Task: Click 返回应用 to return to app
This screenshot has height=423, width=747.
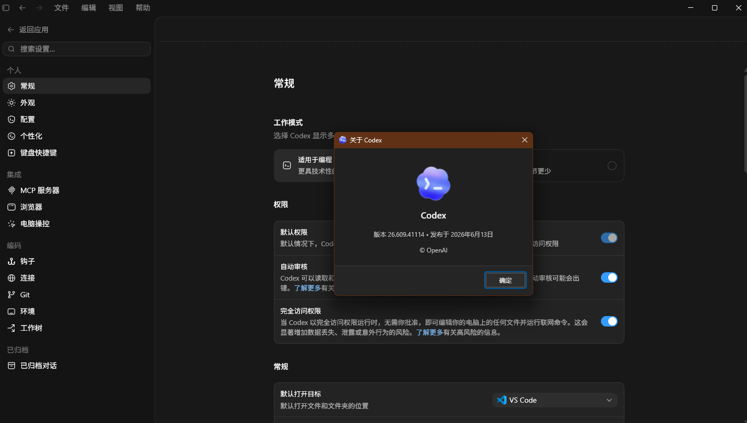Action: click(28, 30)
